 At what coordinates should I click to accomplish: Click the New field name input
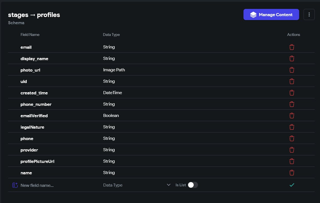click(x=56, y=185)
